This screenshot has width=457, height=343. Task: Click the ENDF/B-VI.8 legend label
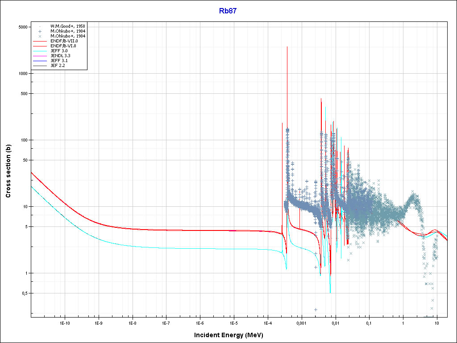pos(64,46)
